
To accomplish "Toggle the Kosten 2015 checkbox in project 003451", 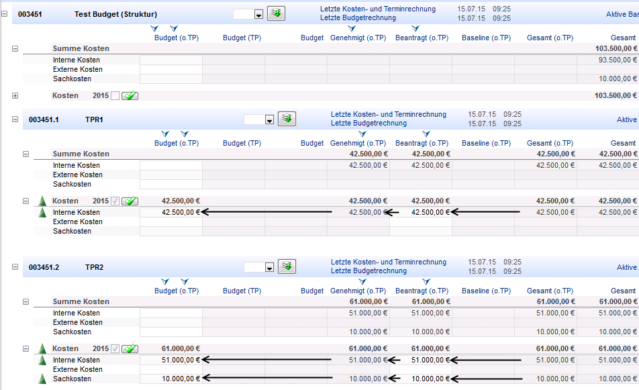I will point(115,96).
